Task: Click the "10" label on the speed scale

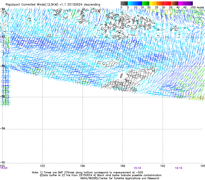Action: pyautogui.click(x=135, y=7)
